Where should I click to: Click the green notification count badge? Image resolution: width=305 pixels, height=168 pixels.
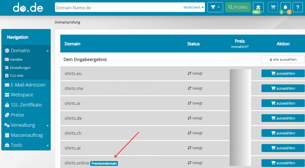pos(281,12)
